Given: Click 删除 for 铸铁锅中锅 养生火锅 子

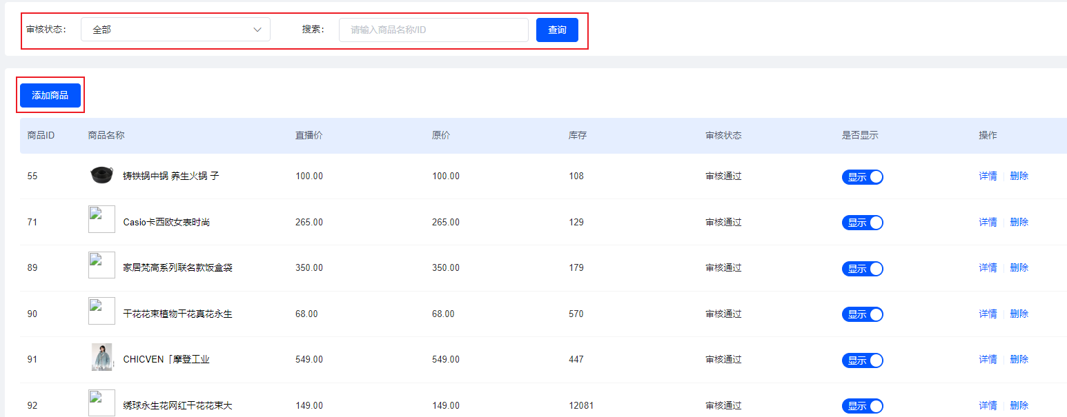Looking at the screenshot, I should [x=1019, y=176].
